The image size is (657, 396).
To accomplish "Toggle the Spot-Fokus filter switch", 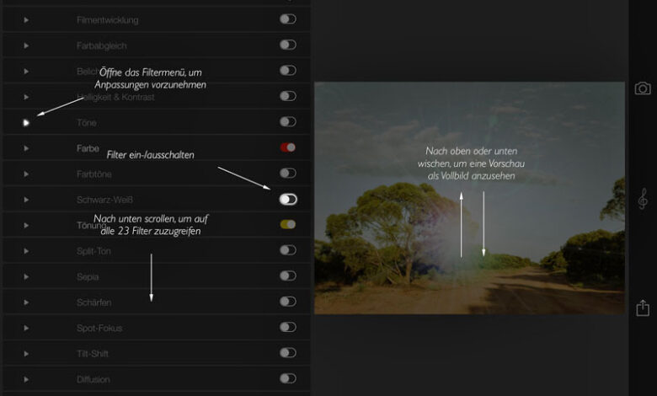I will pyautogui.click(x=288, y=327).
